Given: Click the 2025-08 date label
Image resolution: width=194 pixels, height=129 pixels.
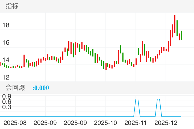Looking at the screenshot, I should click(15, 123).
